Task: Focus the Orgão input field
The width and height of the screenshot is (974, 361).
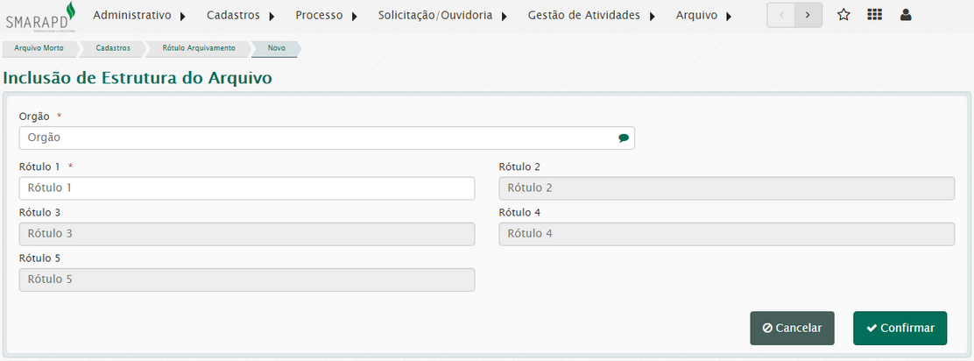Action: click(327, 138)
